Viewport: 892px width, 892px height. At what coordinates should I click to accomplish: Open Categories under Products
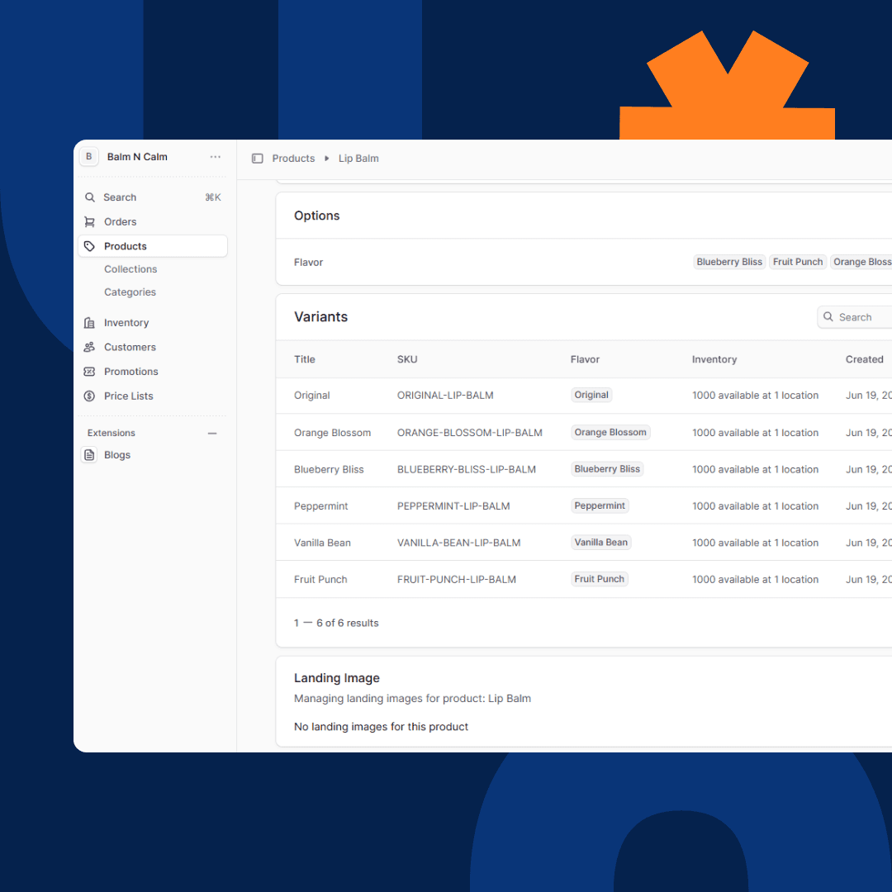coord(130,292)
